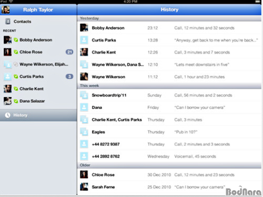Open Bobby Anderson's 23:12 call entry
Screen dimensions: 263x197
point(169,28)
